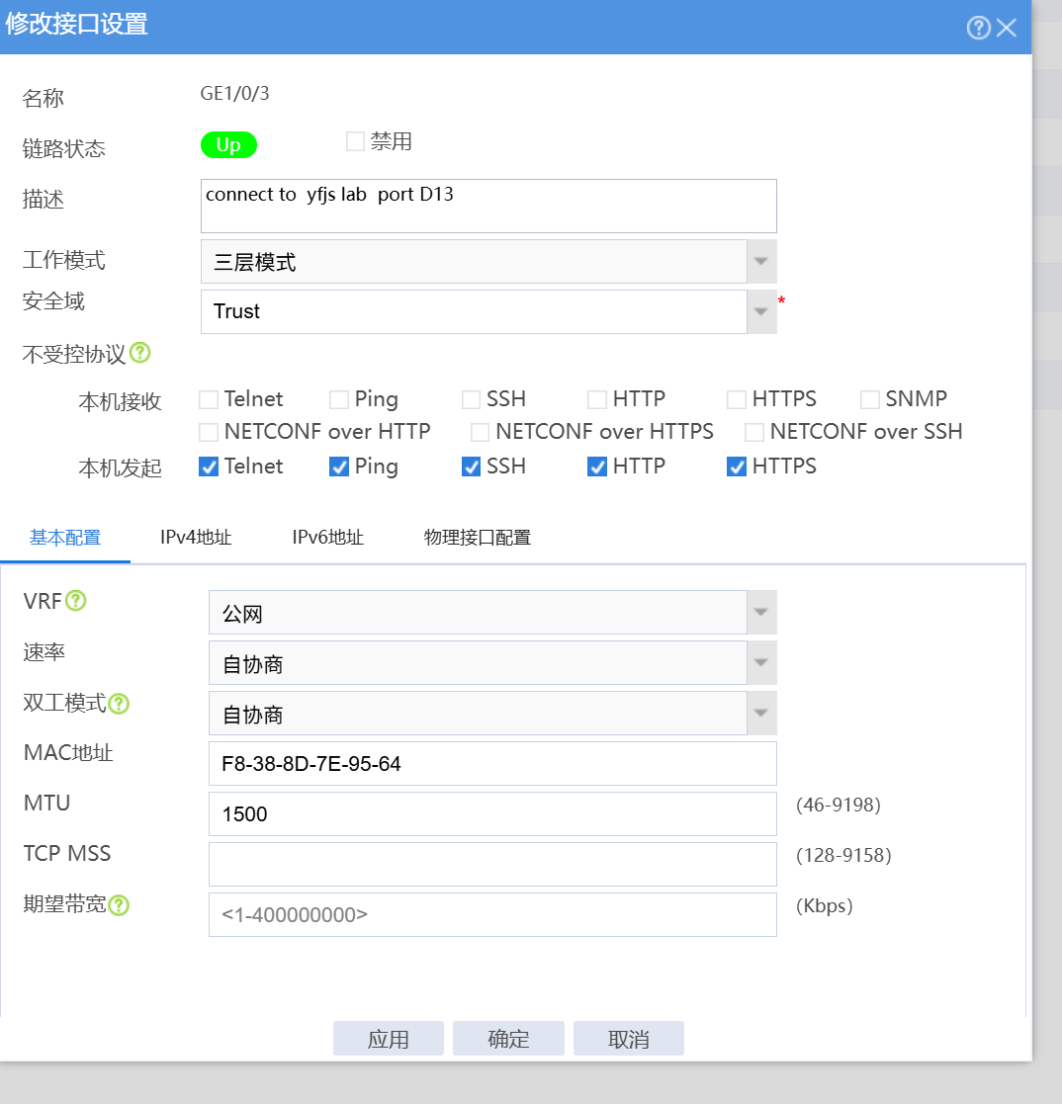1062x1104 pixels.
Task: Check NETCONF over HTTP box
Action: pos(209,432)
